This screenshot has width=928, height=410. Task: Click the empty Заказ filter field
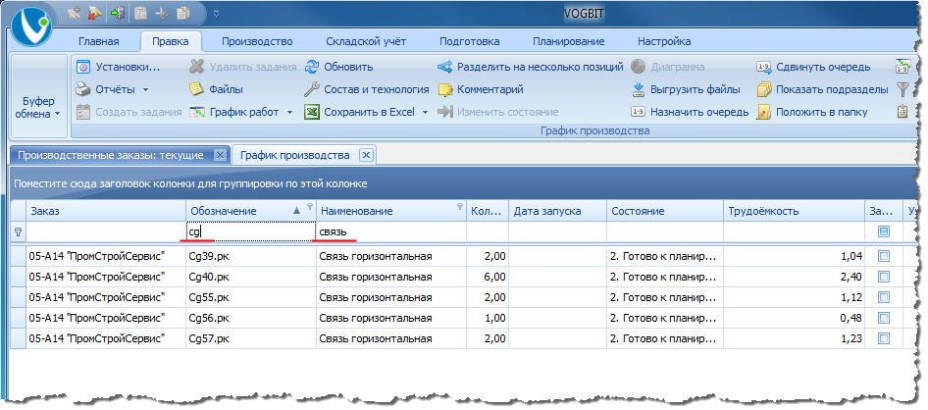tap(106, 231)
